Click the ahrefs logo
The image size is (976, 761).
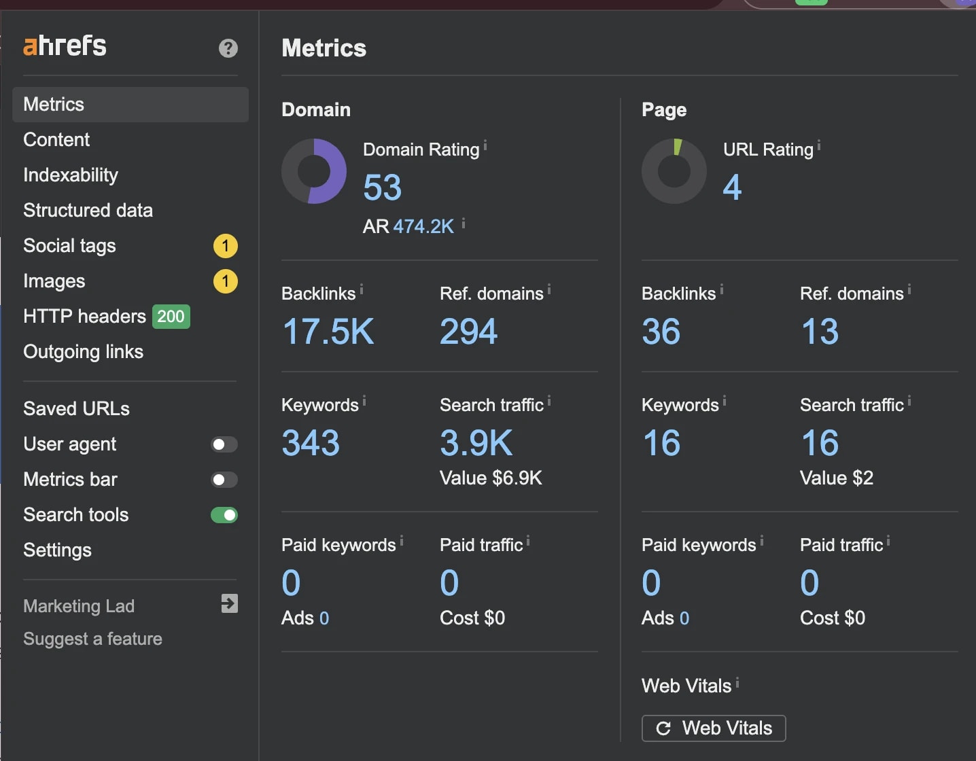coord(65,46)
